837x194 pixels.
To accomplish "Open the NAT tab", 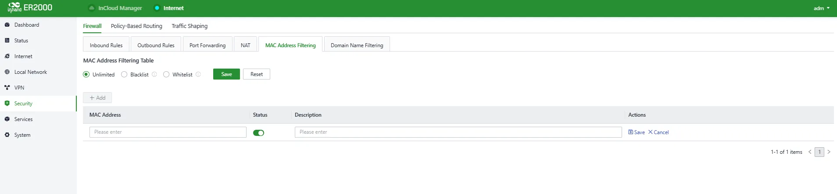I will tap(246, 45).
